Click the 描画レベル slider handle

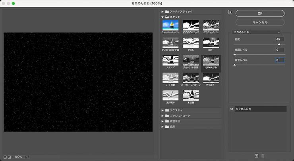tap(234, 54)
